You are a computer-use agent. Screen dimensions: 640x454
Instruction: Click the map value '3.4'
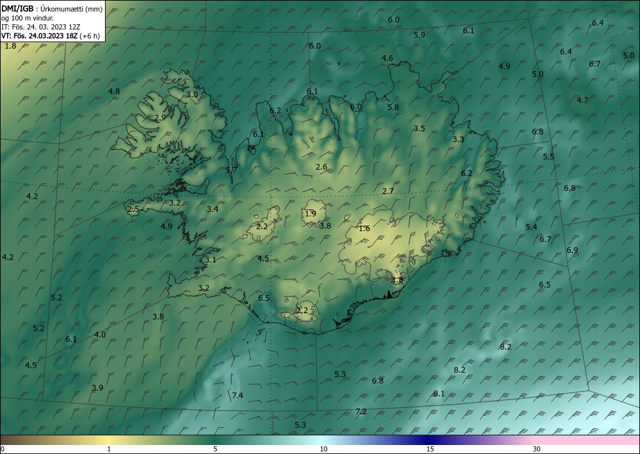[212, 209]
